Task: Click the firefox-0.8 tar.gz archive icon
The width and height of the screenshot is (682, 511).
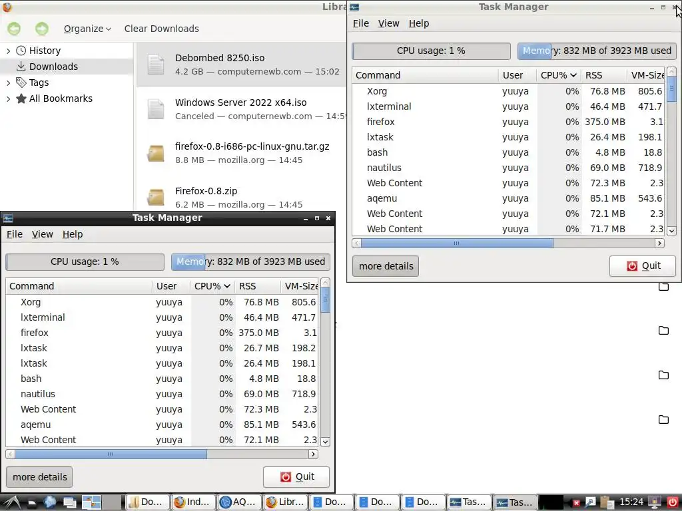Action: click(x=156, y=154)
